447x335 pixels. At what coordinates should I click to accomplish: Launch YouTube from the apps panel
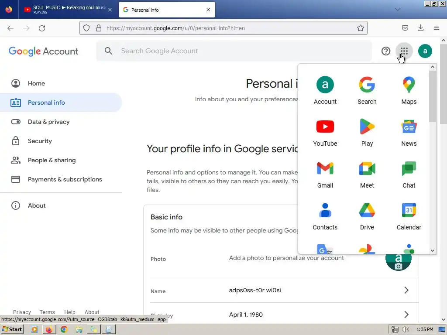coord(325,133)
